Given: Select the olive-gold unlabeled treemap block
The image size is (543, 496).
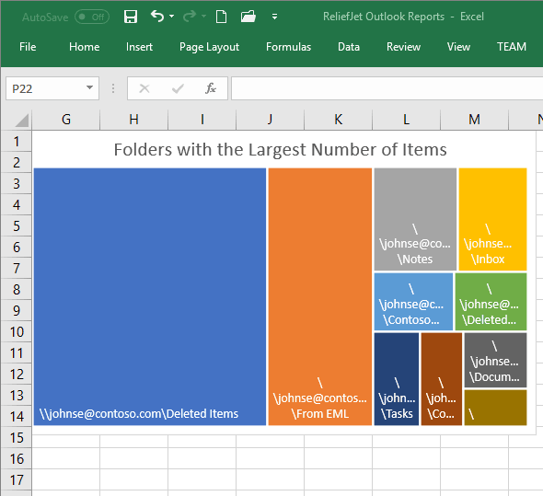Looking at the screenshot, I should click(495, 408).
